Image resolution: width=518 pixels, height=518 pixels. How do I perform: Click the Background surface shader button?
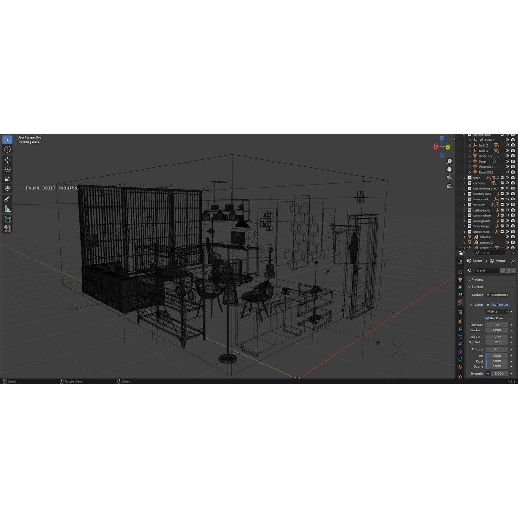[x=497, y=295]
